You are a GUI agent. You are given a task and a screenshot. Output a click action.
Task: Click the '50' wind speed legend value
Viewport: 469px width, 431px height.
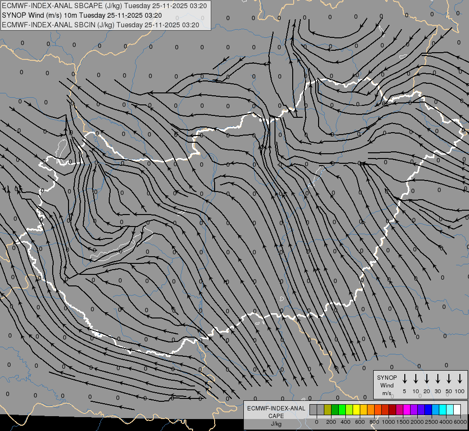click(449, 391)
